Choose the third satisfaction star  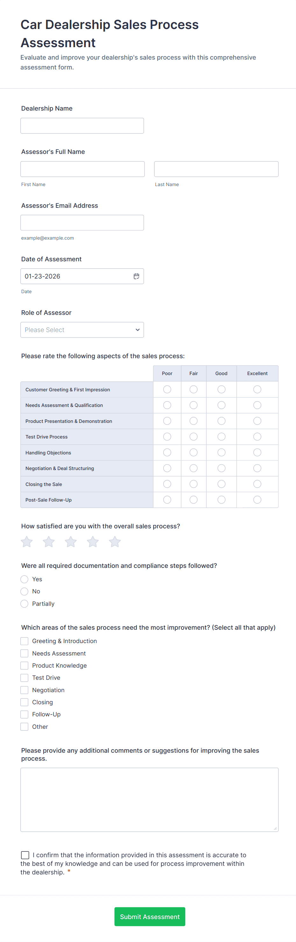pos(71,541)
